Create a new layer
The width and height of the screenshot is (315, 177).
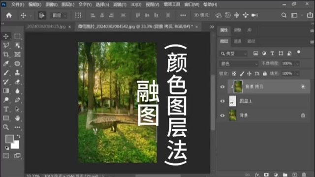point(294,175)
